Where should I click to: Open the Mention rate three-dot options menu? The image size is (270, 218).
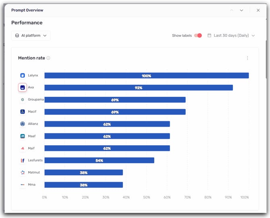point(247,58)
